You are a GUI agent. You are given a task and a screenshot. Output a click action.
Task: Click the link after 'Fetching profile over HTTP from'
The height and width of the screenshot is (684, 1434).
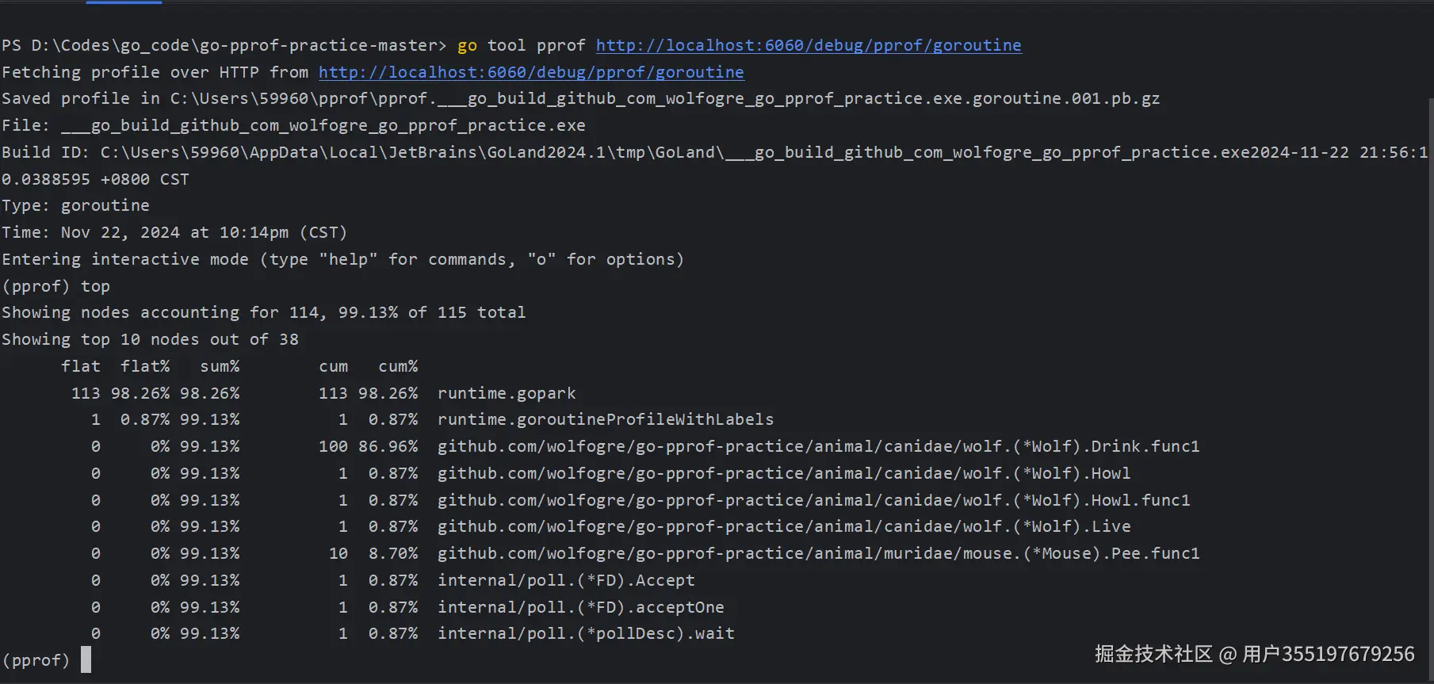pyautogui.click(x=531, y=72)
